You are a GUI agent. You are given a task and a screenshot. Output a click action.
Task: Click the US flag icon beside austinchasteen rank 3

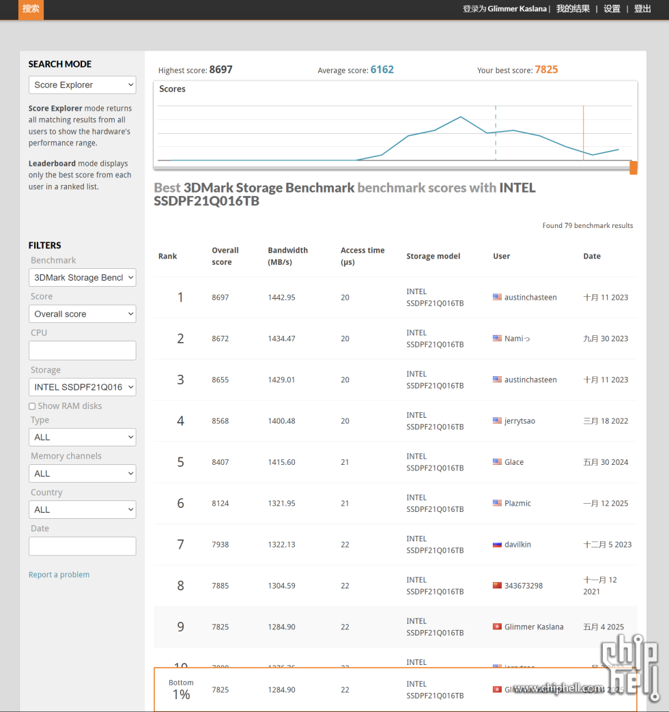click(x=498, y=379)
